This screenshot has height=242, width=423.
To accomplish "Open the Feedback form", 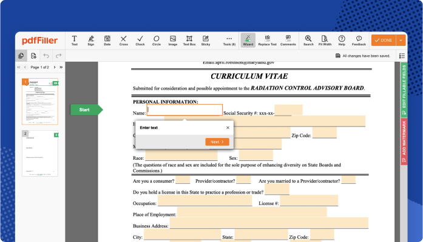I will click(x=359, y=41).
